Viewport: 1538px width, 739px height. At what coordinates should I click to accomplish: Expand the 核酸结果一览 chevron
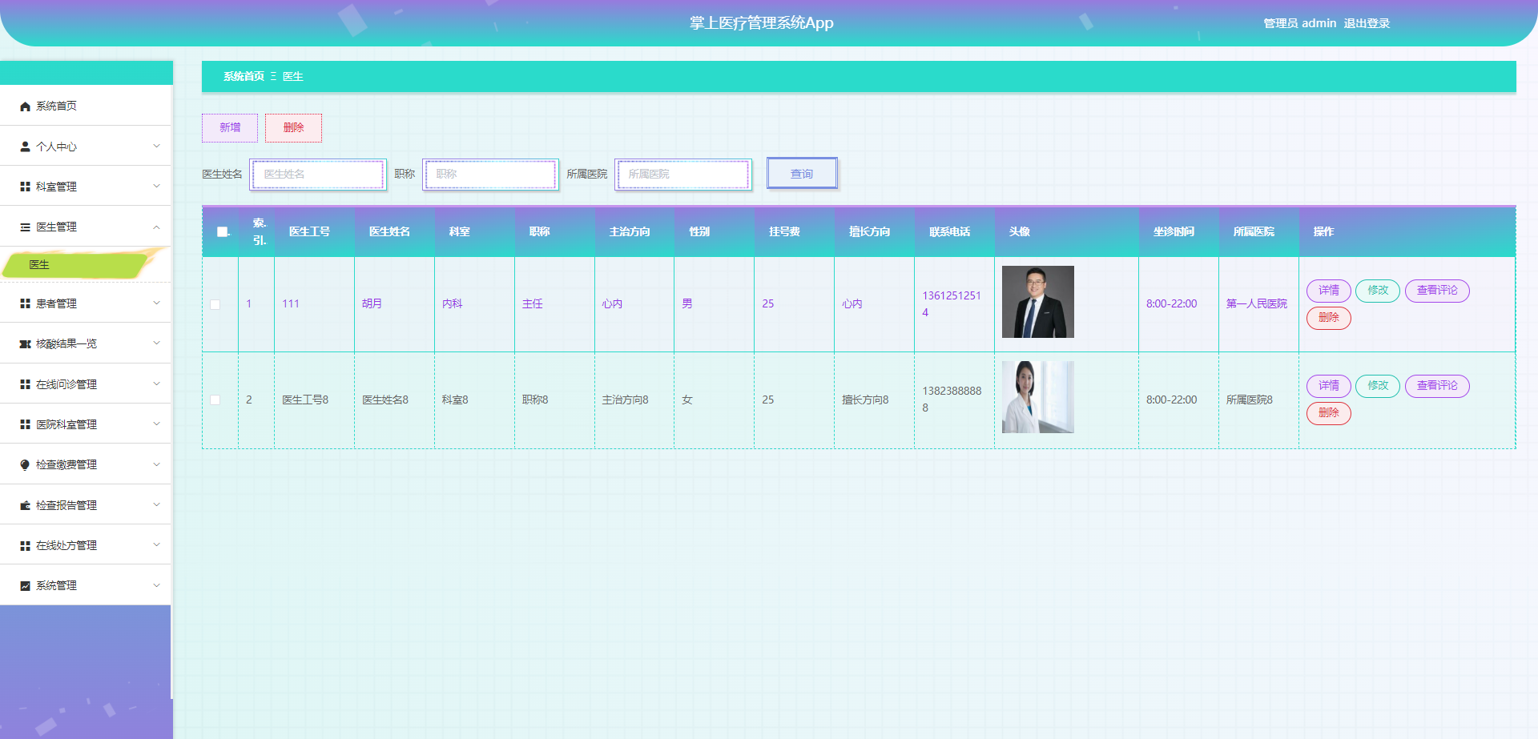156,343
